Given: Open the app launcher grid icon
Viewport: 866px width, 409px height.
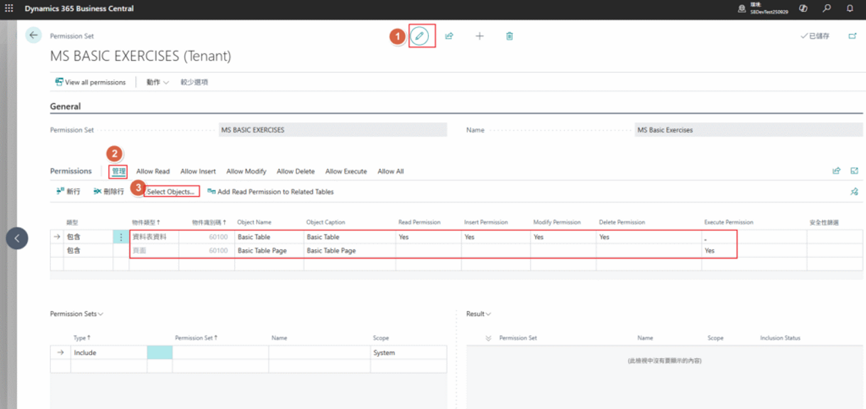Looking at the screenshot, I should tap(9, 9).
